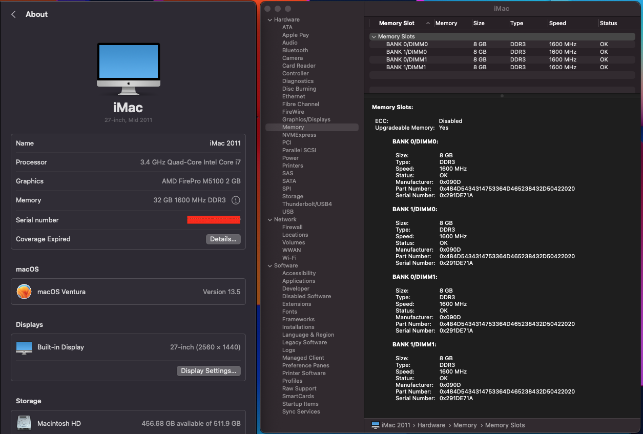Select Storage in sidebar
This screenshot has width=643, height=434.
pyautogui.click(x=293, y=197)
